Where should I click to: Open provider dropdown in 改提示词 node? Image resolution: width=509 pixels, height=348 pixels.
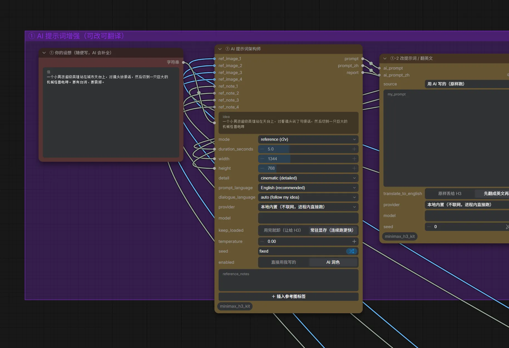(467, 205)
